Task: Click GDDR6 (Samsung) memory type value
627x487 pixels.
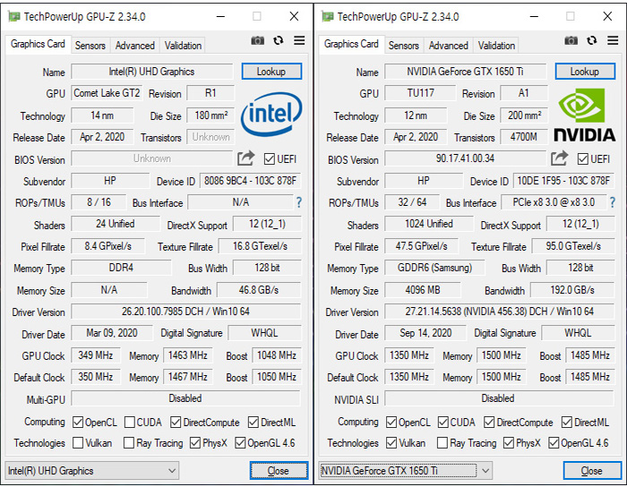Action: pyautogui.click(x=435, y=268)
